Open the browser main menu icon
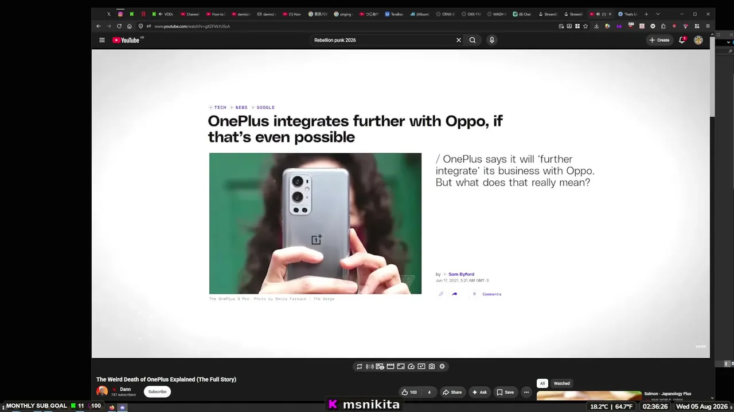The image size is (734, 412). 708,26
